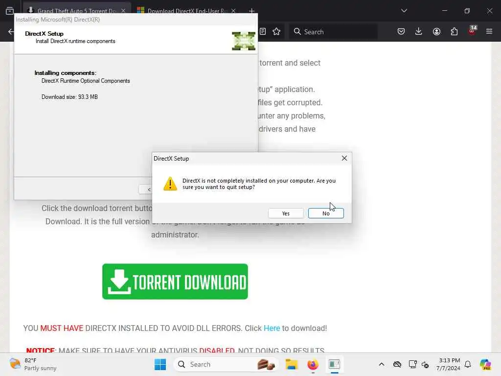Show hidden system tray icons
Viewport: 501px width, 376px height.
coord(382,364)
